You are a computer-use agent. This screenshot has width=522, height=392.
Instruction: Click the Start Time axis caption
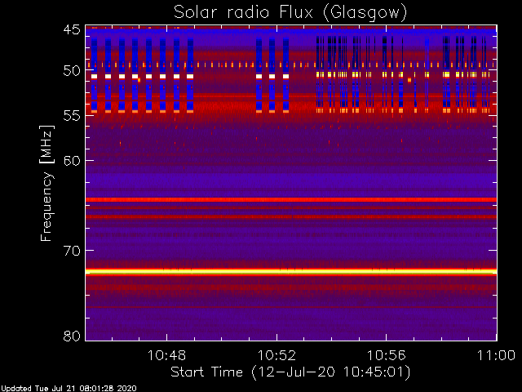coord(290,372)
